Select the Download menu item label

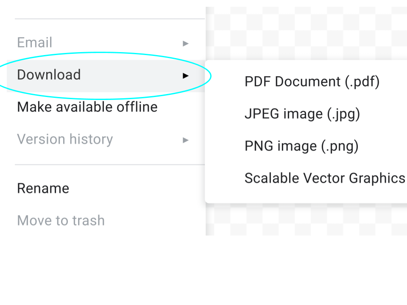pyautogui.click(x=49, y=75)
